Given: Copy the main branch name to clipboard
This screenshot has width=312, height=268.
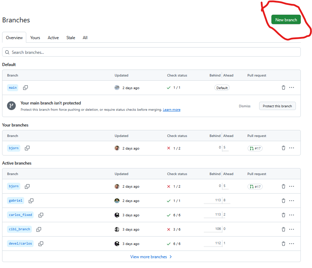Looking at the screenshot, I should coord(26,88).
